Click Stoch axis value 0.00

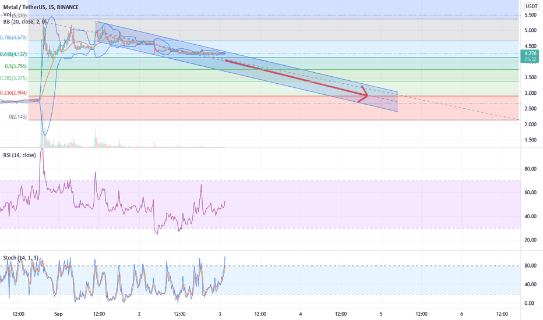click(529, 303)
